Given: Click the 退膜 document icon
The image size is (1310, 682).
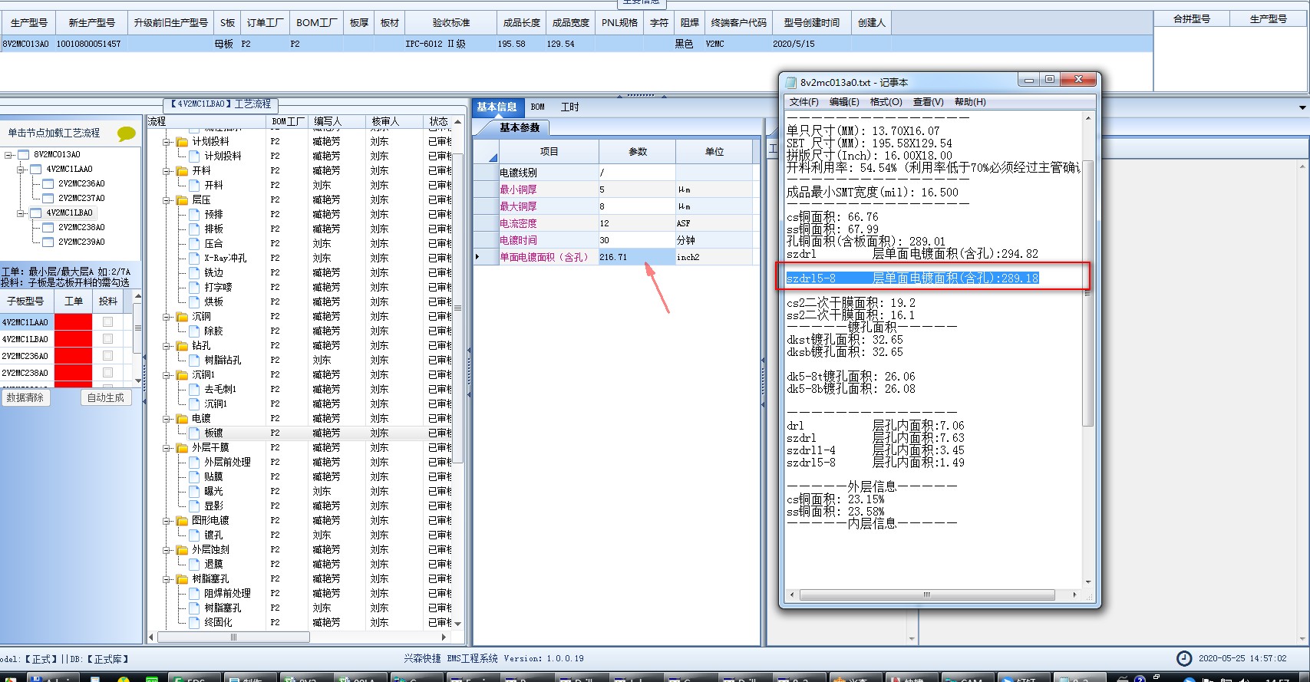Looking at the screenshot, I should point(195,565).
